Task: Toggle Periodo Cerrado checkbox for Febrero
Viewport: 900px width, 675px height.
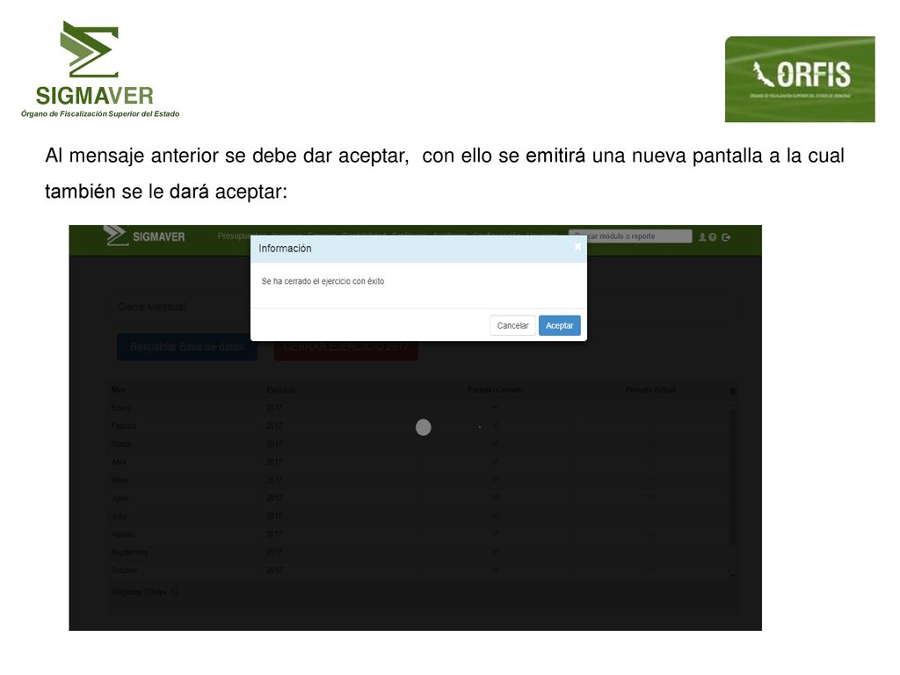Action: click(x=496, y=425)
